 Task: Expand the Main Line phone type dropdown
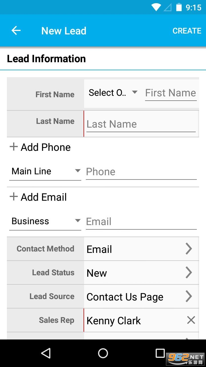coord(45,171)
